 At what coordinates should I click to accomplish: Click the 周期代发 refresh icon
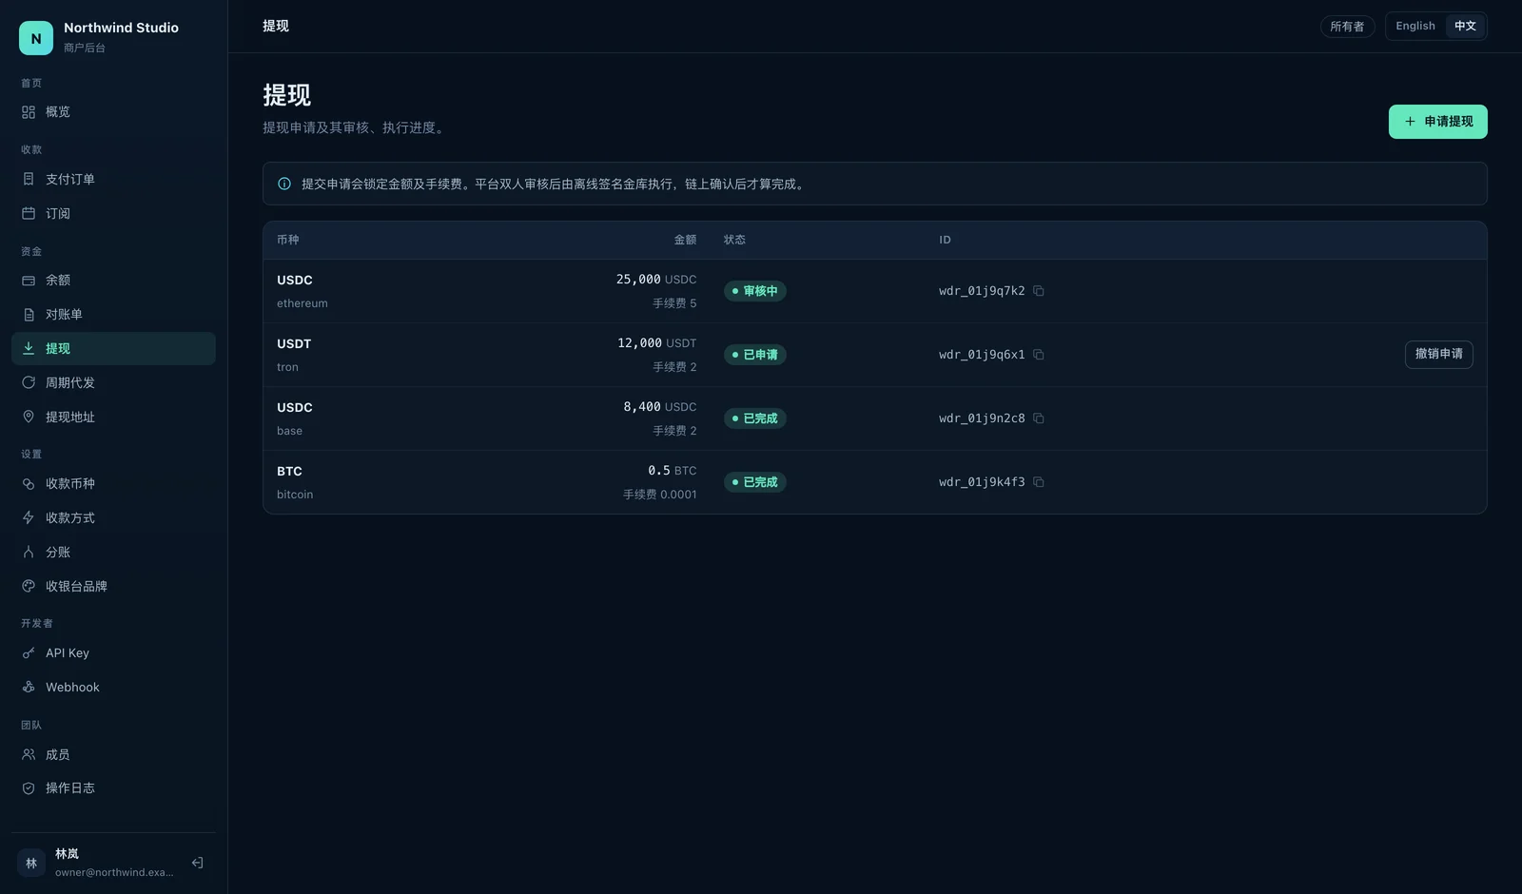tap(29, 382)
